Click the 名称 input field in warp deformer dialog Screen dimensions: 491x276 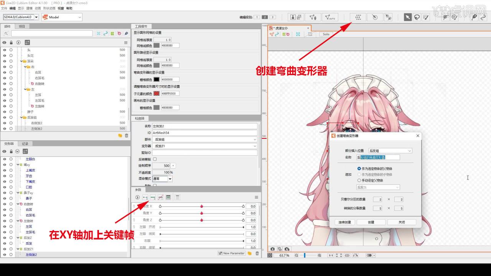378,157
